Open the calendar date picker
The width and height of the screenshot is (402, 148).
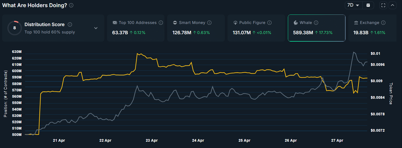click(368, 5)
